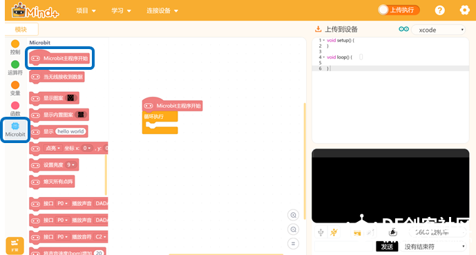Select the 运算符 block category
This screenshot has width=476, height=255.
[15, 68]
